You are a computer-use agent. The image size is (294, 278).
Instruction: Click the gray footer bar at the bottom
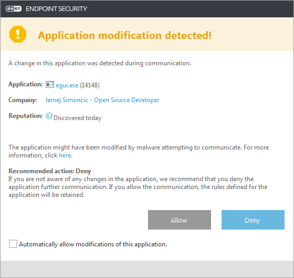pyautogui.click(x=147, y=269)
